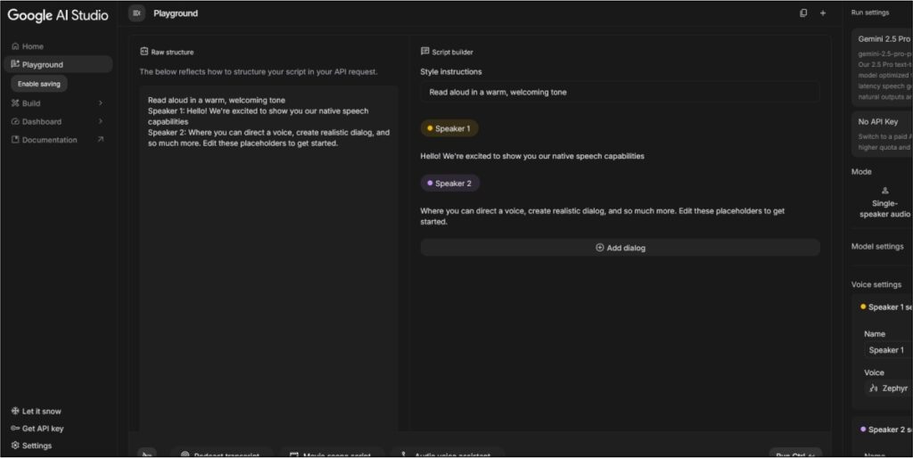The image size is (913, 458).
Task: Collapse the Voice settings section
Action: tap(876, 284)
